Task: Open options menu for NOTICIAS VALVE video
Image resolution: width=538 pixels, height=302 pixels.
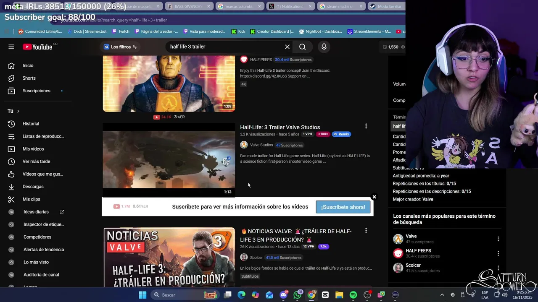Action: [x=366, y=230]
